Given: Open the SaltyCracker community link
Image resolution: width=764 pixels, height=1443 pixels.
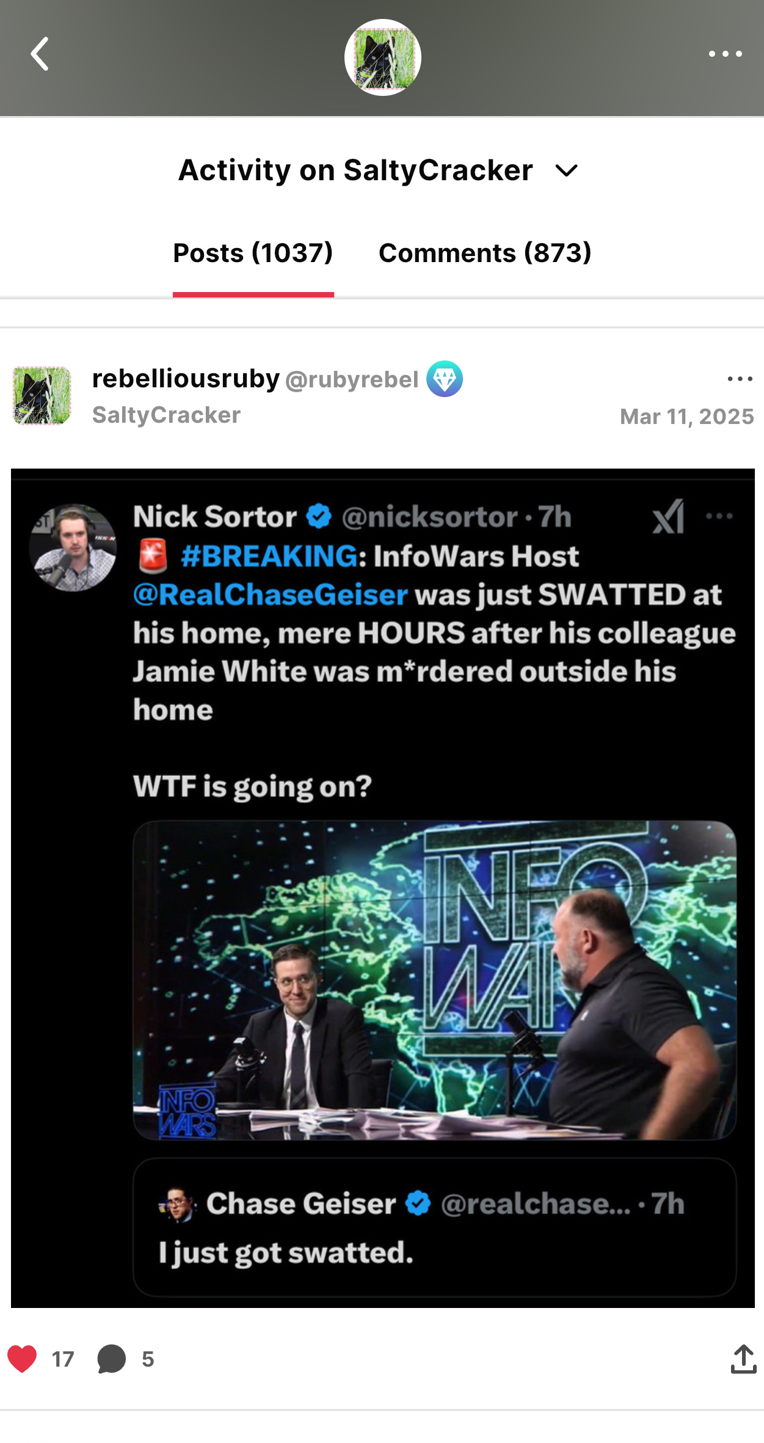Looking at the screenshot, I should [x=166, y=415].
